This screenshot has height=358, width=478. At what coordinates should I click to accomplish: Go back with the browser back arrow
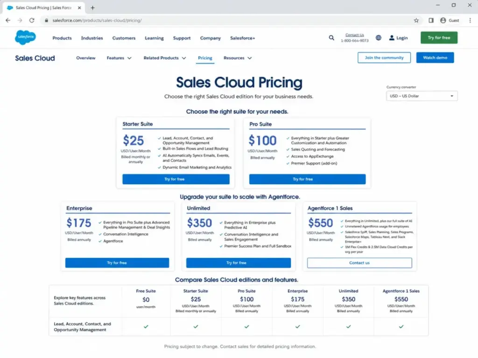point(8,21)
